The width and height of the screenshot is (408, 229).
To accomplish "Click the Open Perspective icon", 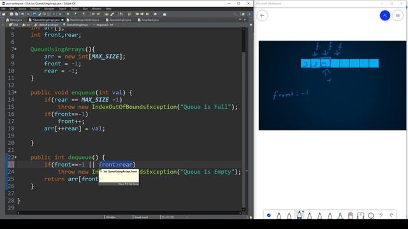I will click(x=243, y=14).
